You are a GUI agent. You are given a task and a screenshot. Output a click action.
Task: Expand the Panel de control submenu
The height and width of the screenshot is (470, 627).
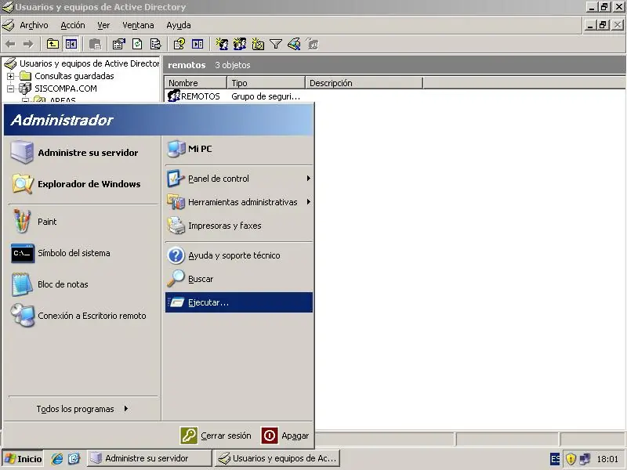pyautogui.click(x=239, y=179)
